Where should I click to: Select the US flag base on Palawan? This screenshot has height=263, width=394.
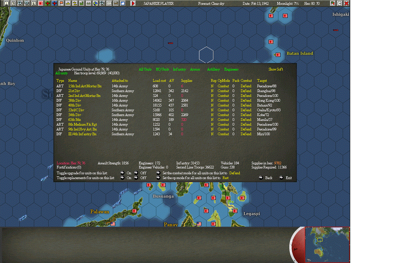click(x=113, y=224)
